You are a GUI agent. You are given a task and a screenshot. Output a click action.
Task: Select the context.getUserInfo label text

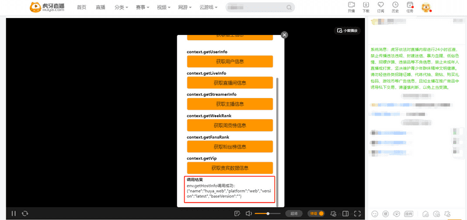(x=207, y=52)
